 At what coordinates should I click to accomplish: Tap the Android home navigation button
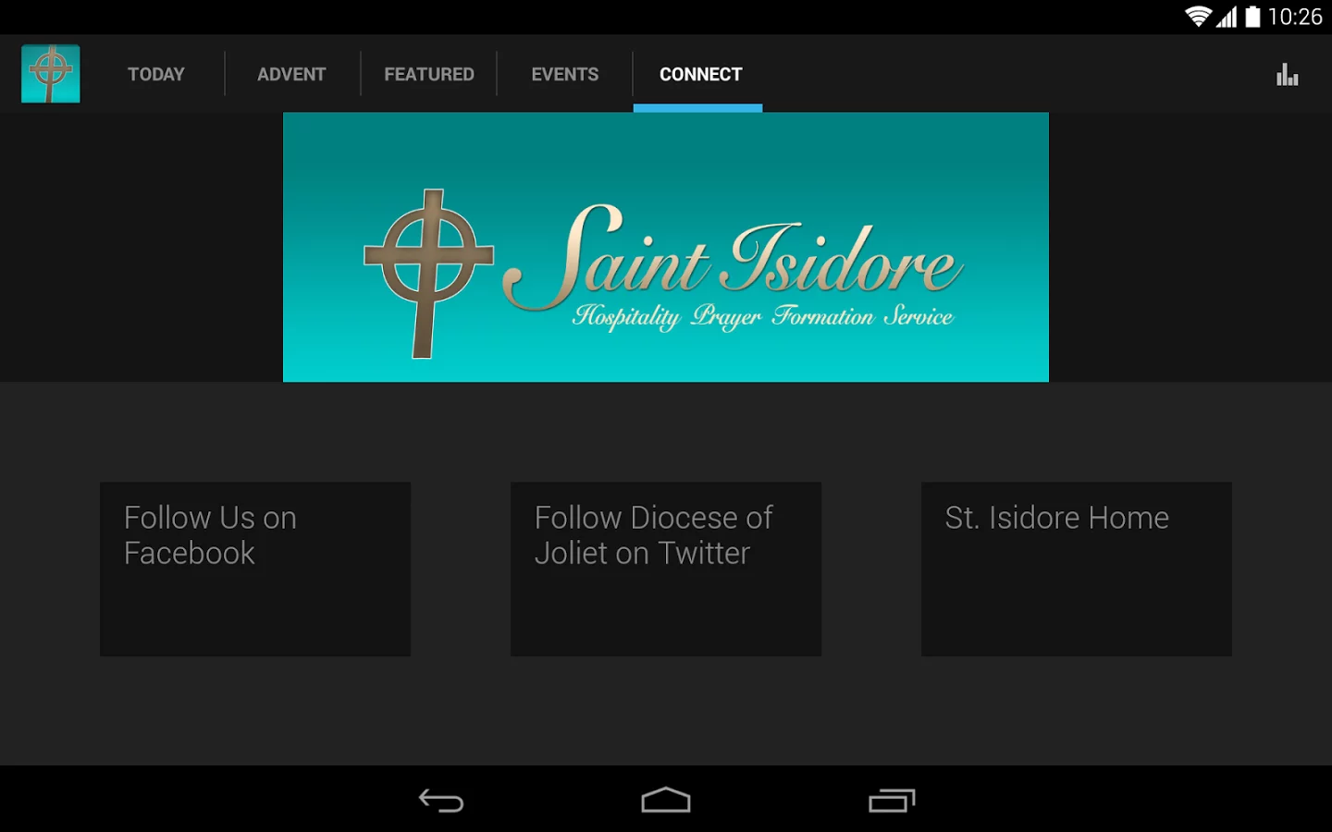click(x=666, y=801)
